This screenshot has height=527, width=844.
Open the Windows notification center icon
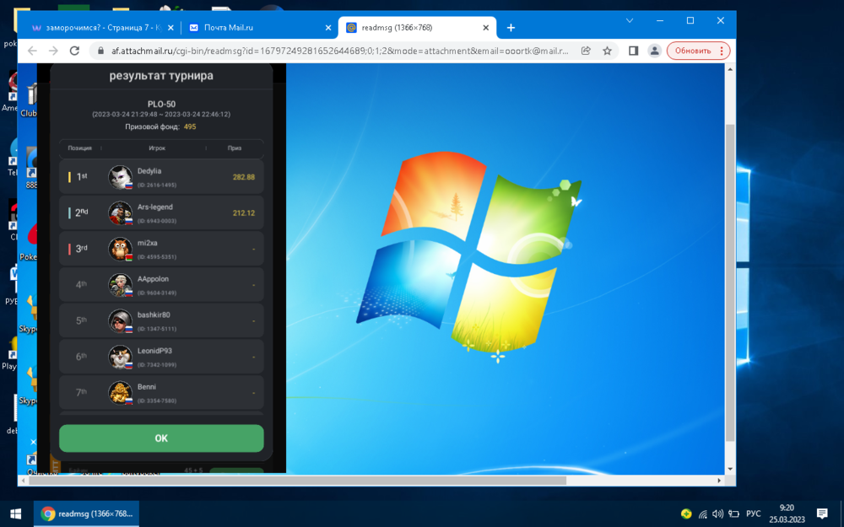[822, 514]
